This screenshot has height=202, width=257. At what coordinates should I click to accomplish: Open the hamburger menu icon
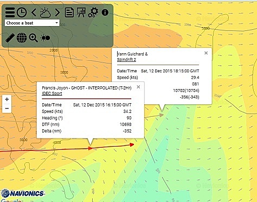point(10,12)
